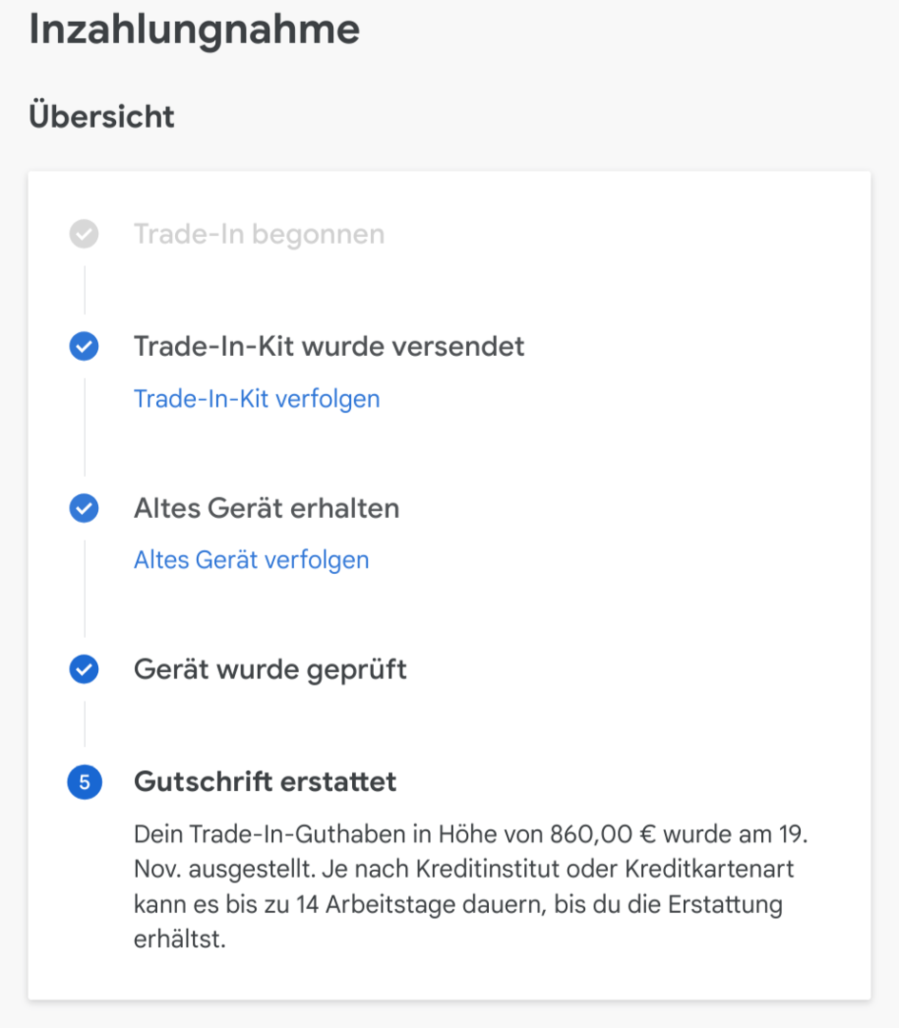Select the checkmark next to Altes Gerät erhalten
The height and width of the screenshot is (1028, 899).
tap(84, 508)
